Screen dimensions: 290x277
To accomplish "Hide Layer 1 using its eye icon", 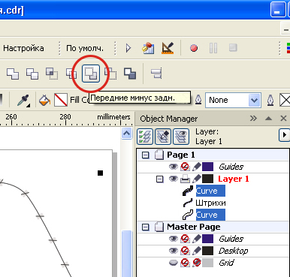I will pyautogui.click(x=173, y=179).
